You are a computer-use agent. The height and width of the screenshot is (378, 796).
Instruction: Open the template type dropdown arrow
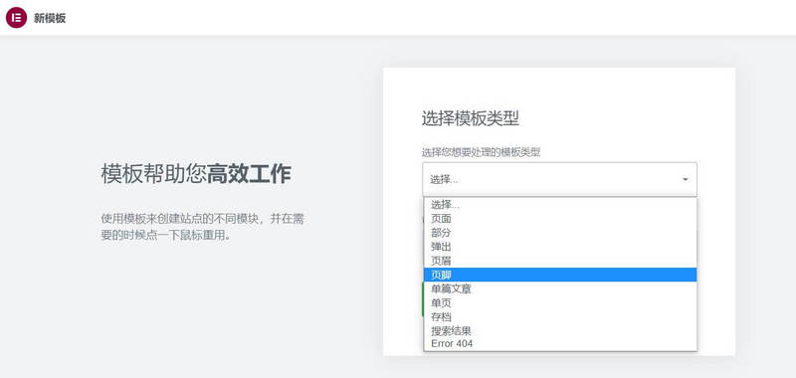pos(686,180)
